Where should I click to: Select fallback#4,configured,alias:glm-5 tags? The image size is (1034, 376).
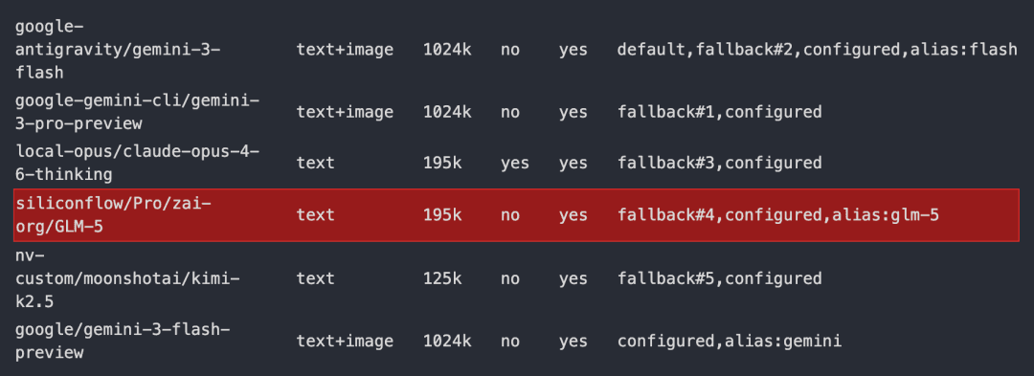[x=778, y=214]
